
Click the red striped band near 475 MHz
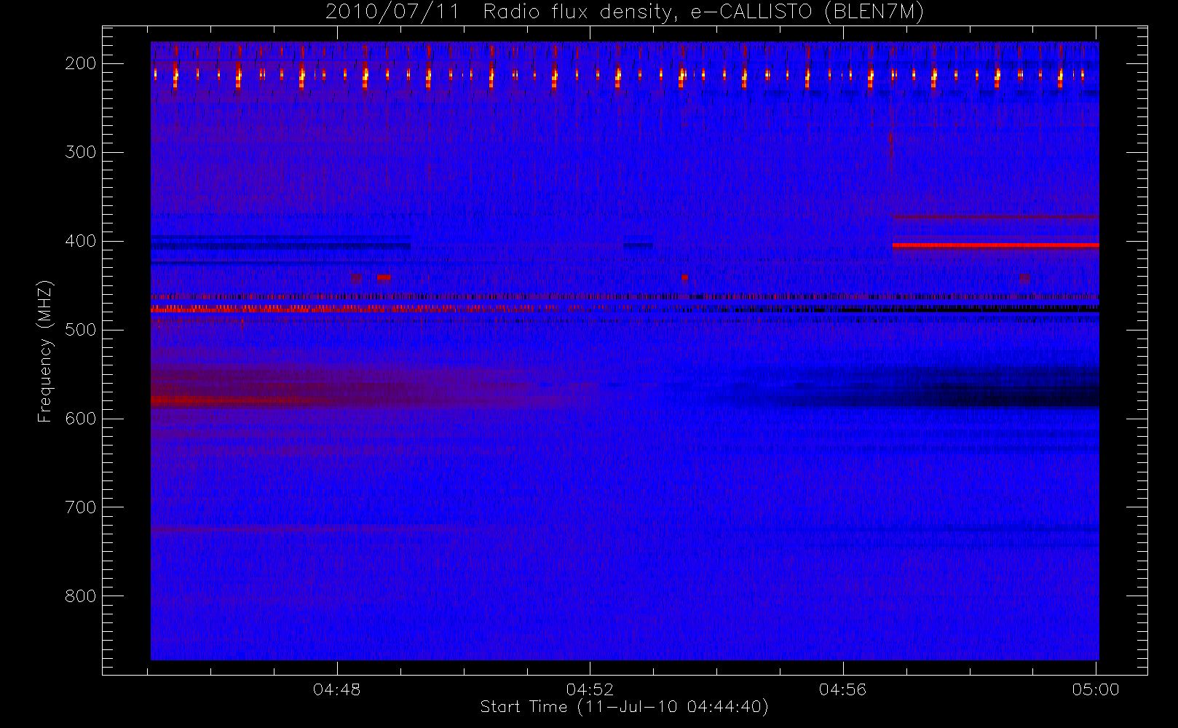tap(349, 309)
